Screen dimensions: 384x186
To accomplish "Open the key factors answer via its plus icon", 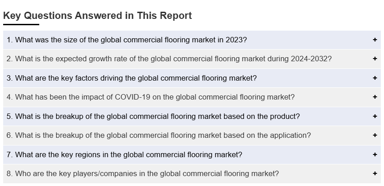I will [375, 78].
